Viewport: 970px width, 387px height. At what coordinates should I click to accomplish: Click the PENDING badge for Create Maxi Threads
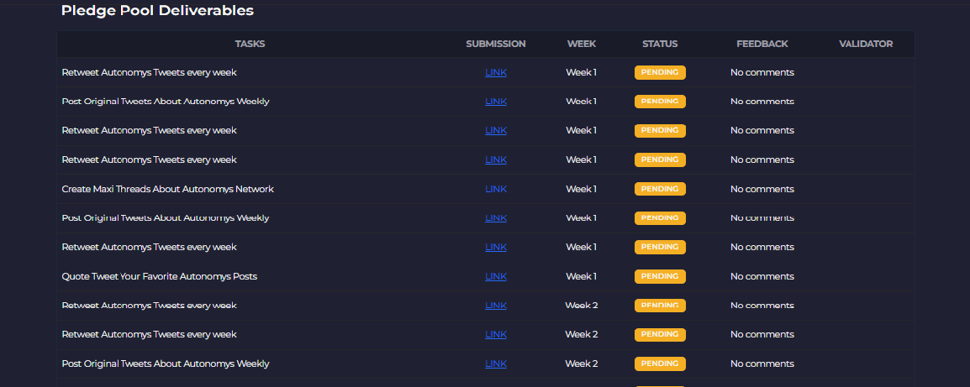660,189
